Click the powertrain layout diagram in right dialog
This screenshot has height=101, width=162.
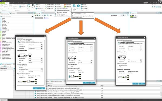124,77
